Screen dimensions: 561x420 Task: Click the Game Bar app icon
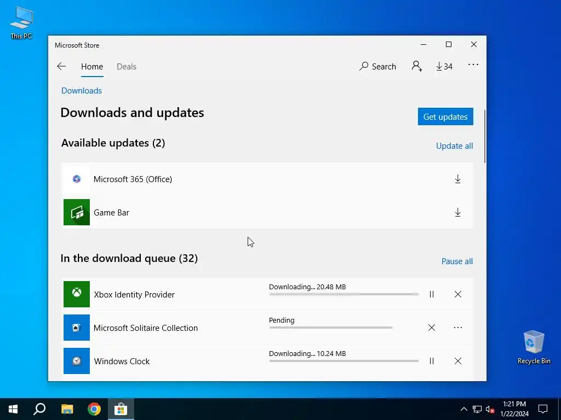(77, 212)
